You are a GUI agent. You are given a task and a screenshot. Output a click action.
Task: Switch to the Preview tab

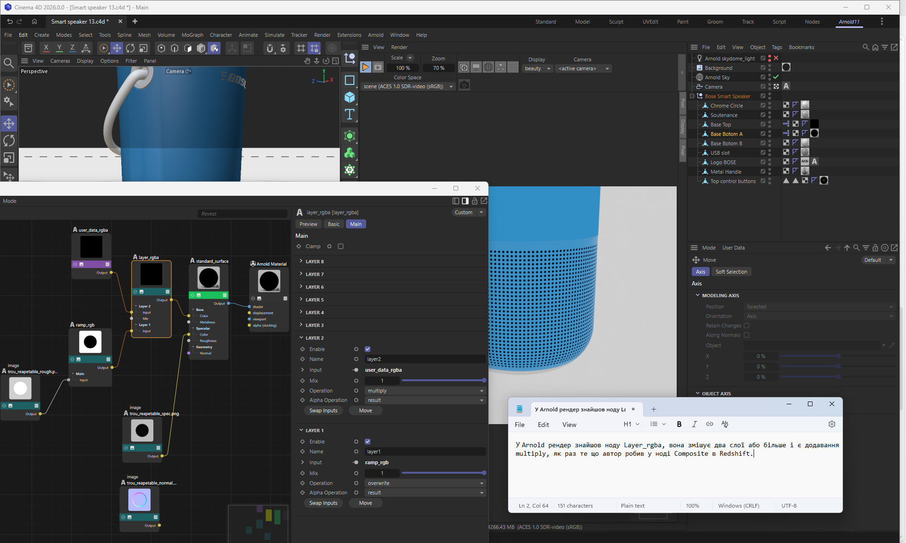click(x=308, y=224)
